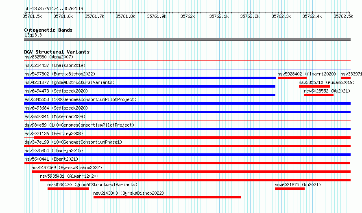
Task: Open variant nsv5928402 (Almarri2020)
Action: click(x=307, y=74)
